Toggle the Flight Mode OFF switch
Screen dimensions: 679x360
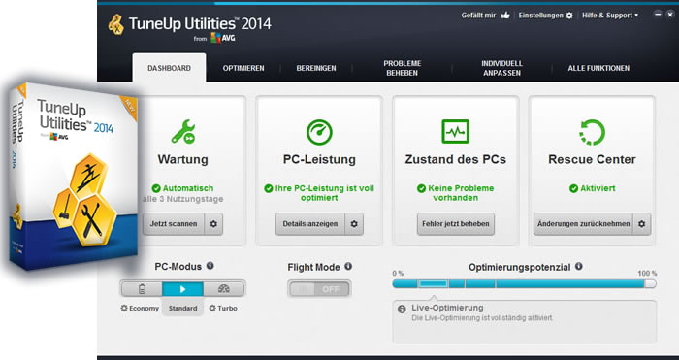click(x=319, y=289)
